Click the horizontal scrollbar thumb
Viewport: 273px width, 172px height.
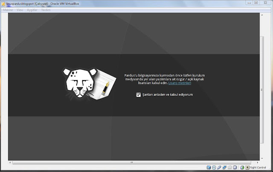(132, 163)
